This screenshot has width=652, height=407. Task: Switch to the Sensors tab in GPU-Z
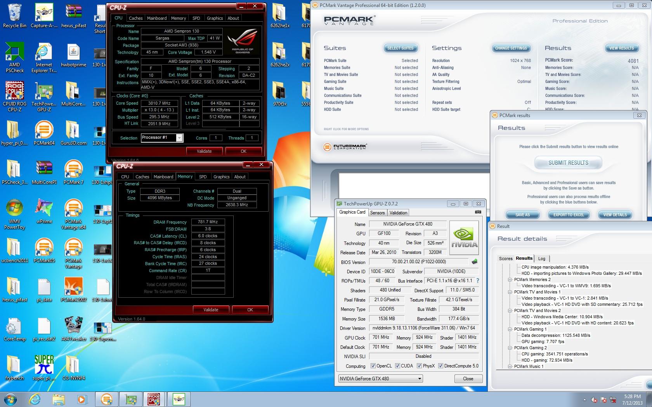click(377, 213)
